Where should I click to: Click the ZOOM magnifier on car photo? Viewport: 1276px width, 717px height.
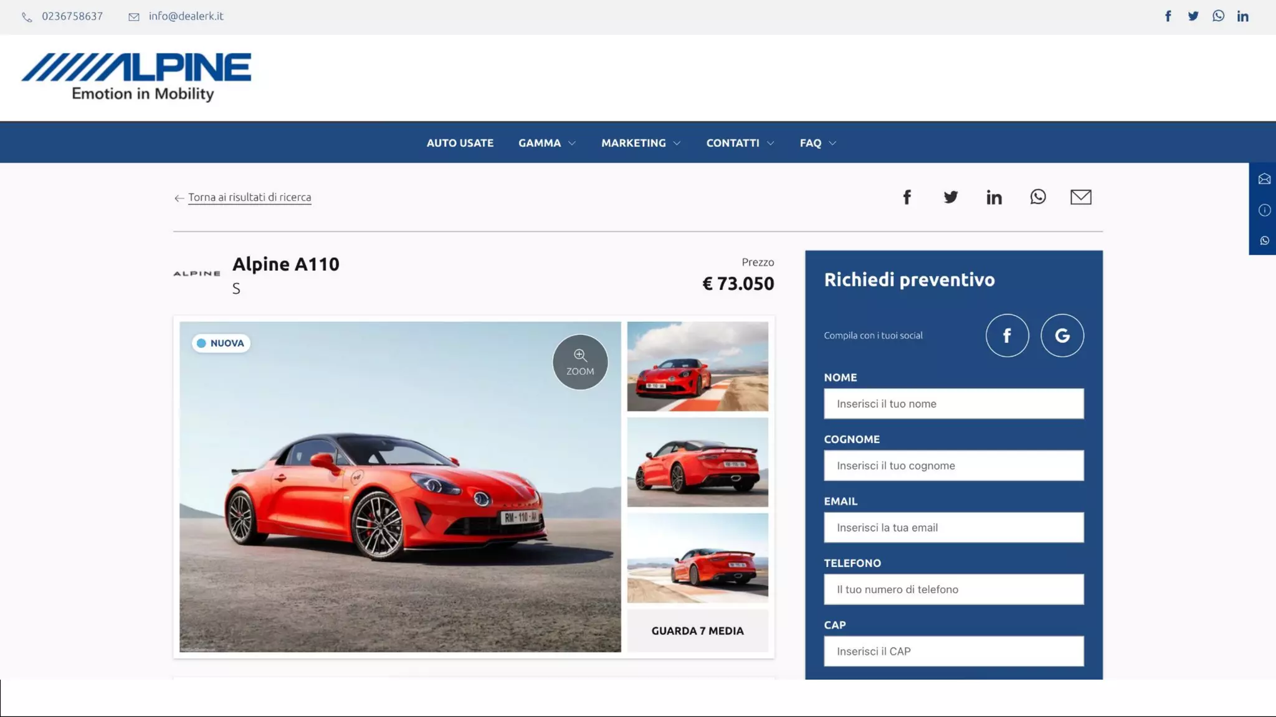click(579, 362)
